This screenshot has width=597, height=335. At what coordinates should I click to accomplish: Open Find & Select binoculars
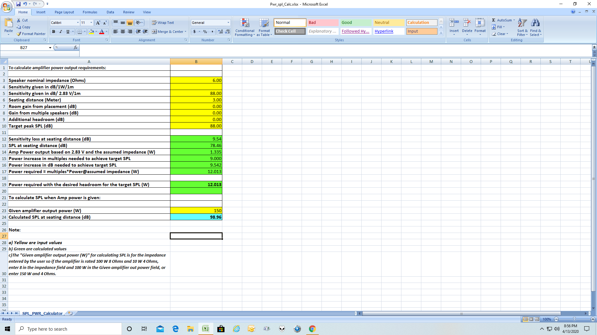click(535, 27)
